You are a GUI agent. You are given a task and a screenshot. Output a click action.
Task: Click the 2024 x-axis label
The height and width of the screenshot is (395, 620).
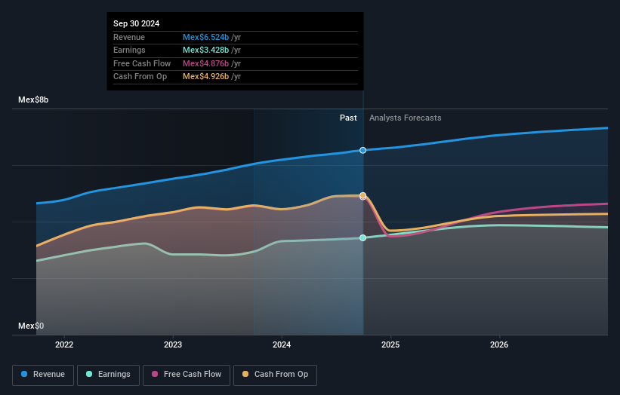(282, 344)
